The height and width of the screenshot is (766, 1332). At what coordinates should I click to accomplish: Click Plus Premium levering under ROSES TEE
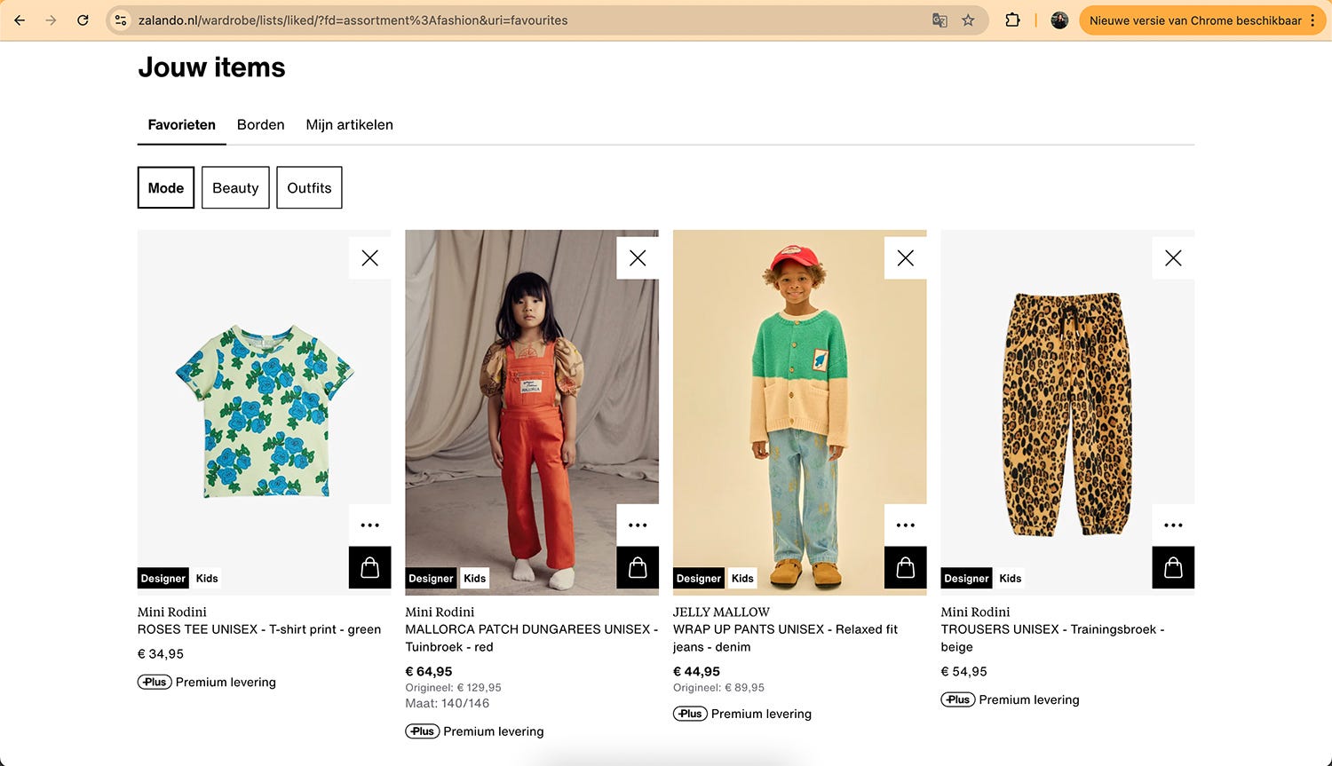click(x=207, y=683)
